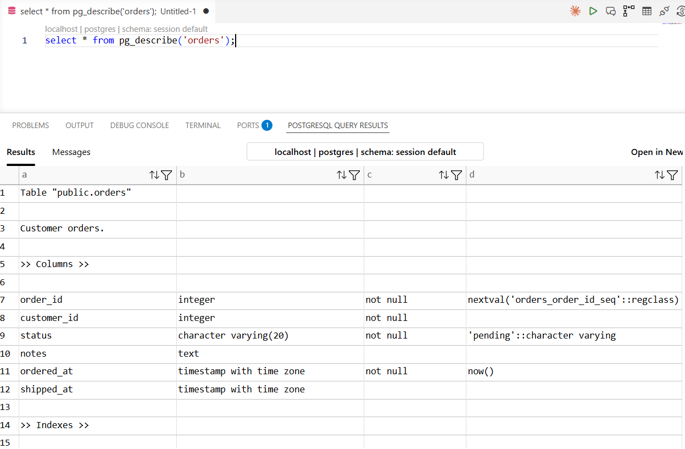Click column header c
Image resolution: width=685 pixels, height=449 pixels.
[x=415, y=175]
